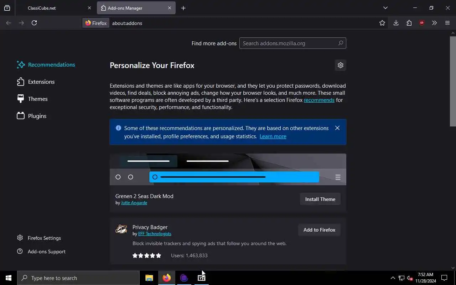Select the Add-ons Manager tab
The image size is (456, 285).
coord(136,8)
